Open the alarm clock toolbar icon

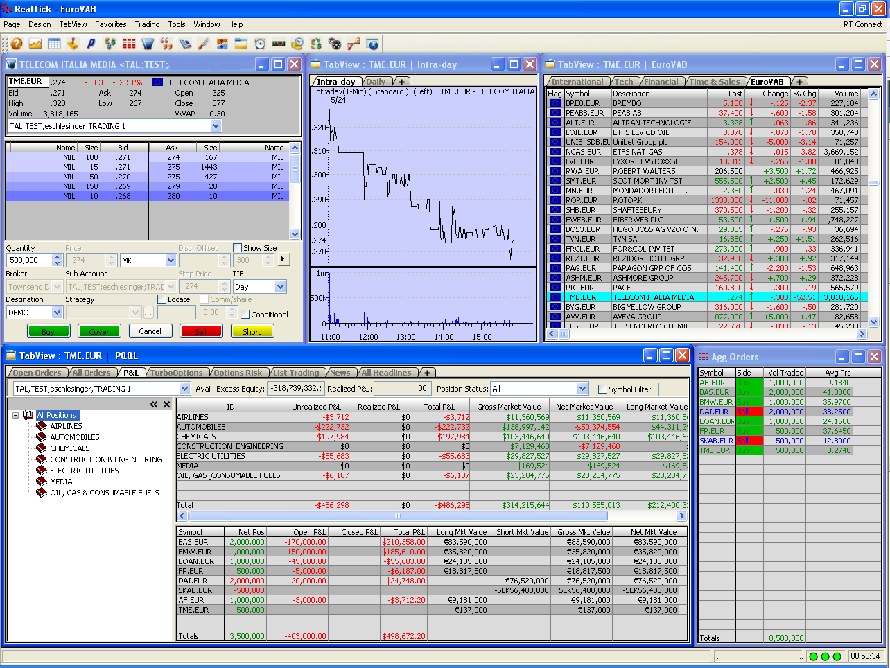pos(260,44)
